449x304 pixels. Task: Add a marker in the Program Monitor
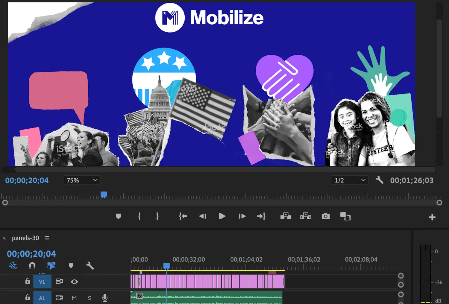[x=118, y=216]
